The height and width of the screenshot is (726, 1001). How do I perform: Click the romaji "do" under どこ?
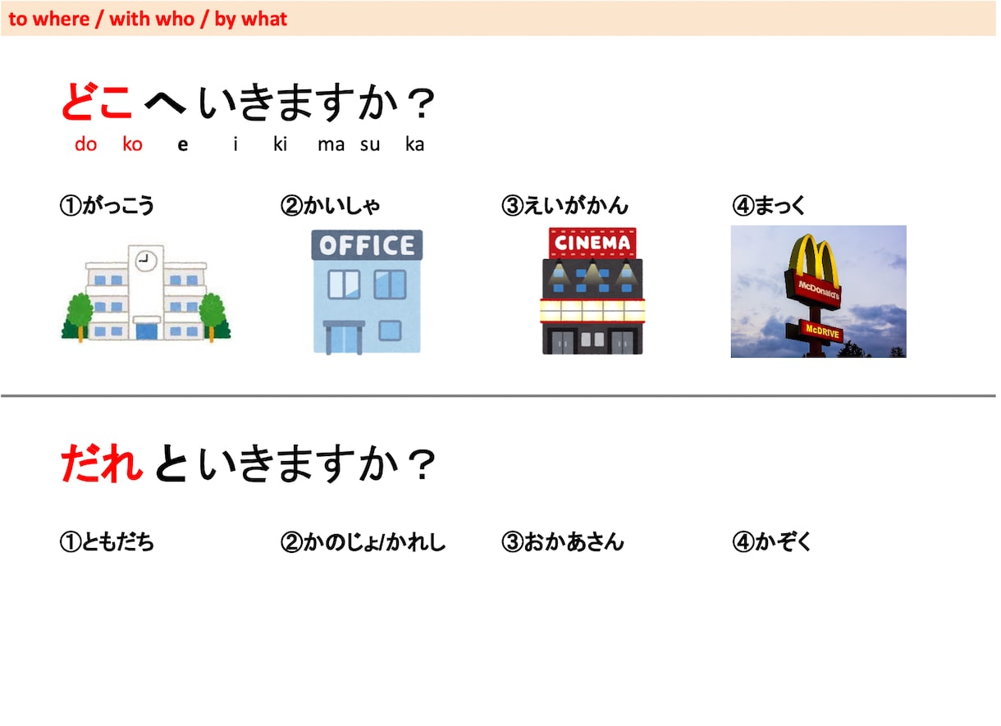[85, 144]
